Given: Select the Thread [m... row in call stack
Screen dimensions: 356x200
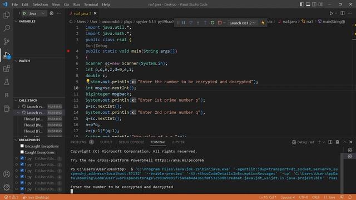Looking at the screenshot, I should pos(39,119).
